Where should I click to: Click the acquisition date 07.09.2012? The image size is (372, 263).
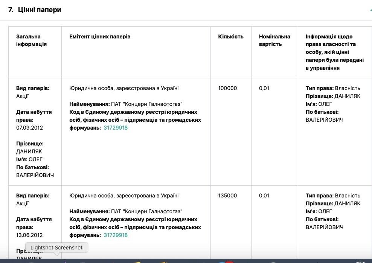pyautogui.click(x=29, y=128)
